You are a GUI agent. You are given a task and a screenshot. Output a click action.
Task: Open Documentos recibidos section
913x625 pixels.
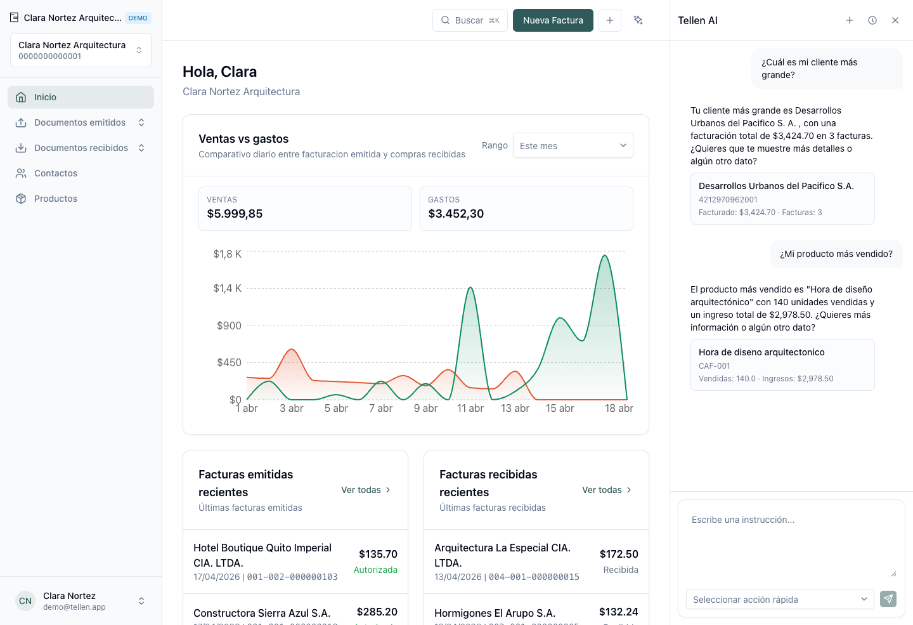point(81,148)
